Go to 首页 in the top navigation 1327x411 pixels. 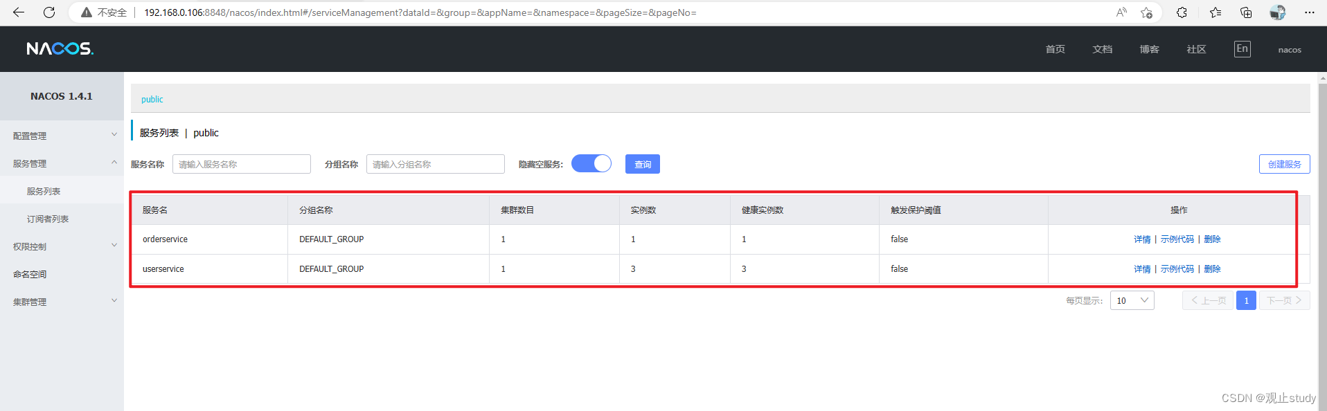1055,49
